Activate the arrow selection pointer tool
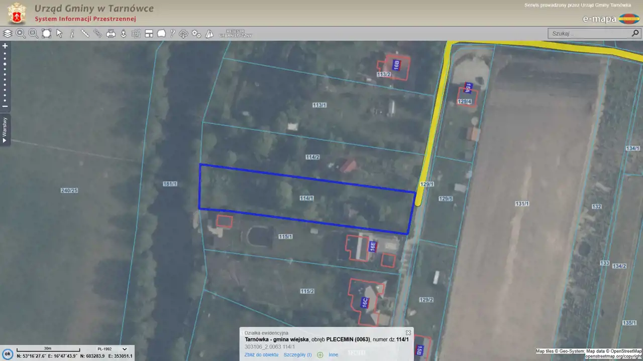The image size is (643, 361). click(x=59, y=34)
